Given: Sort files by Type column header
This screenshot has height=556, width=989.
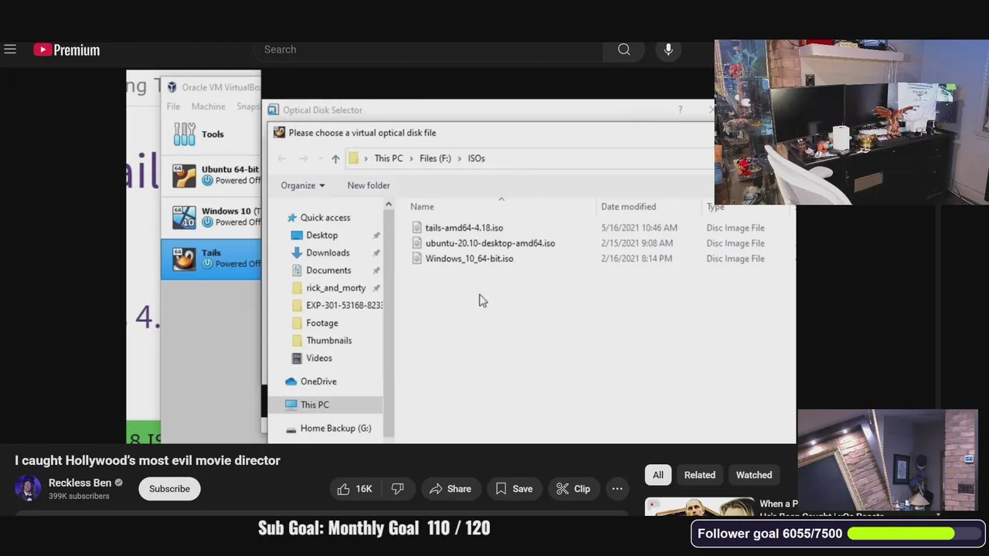Looking at the screenshot, I should 715,207.
